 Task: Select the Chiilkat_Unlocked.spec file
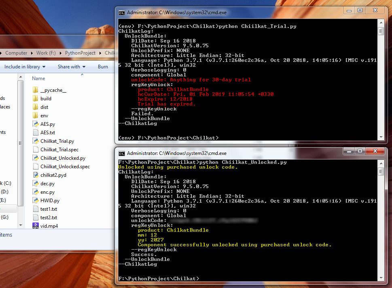[65, 167]
